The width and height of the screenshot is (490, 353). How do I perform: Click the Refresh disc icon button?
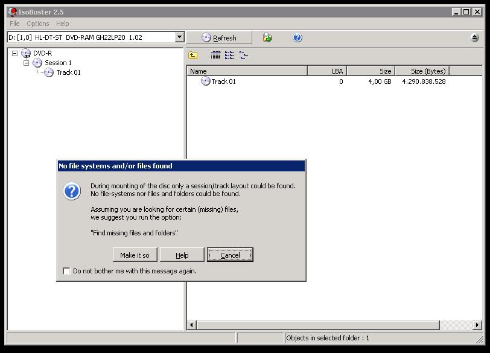click(220, 38)
